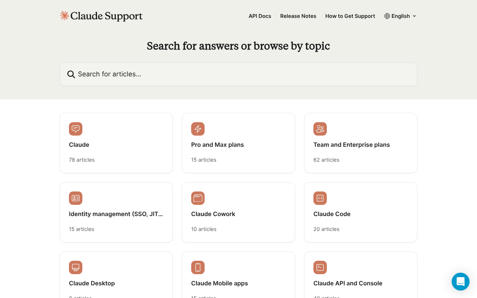
Task: Click the '62 articles' count text
Action: (x=326, y=160)
